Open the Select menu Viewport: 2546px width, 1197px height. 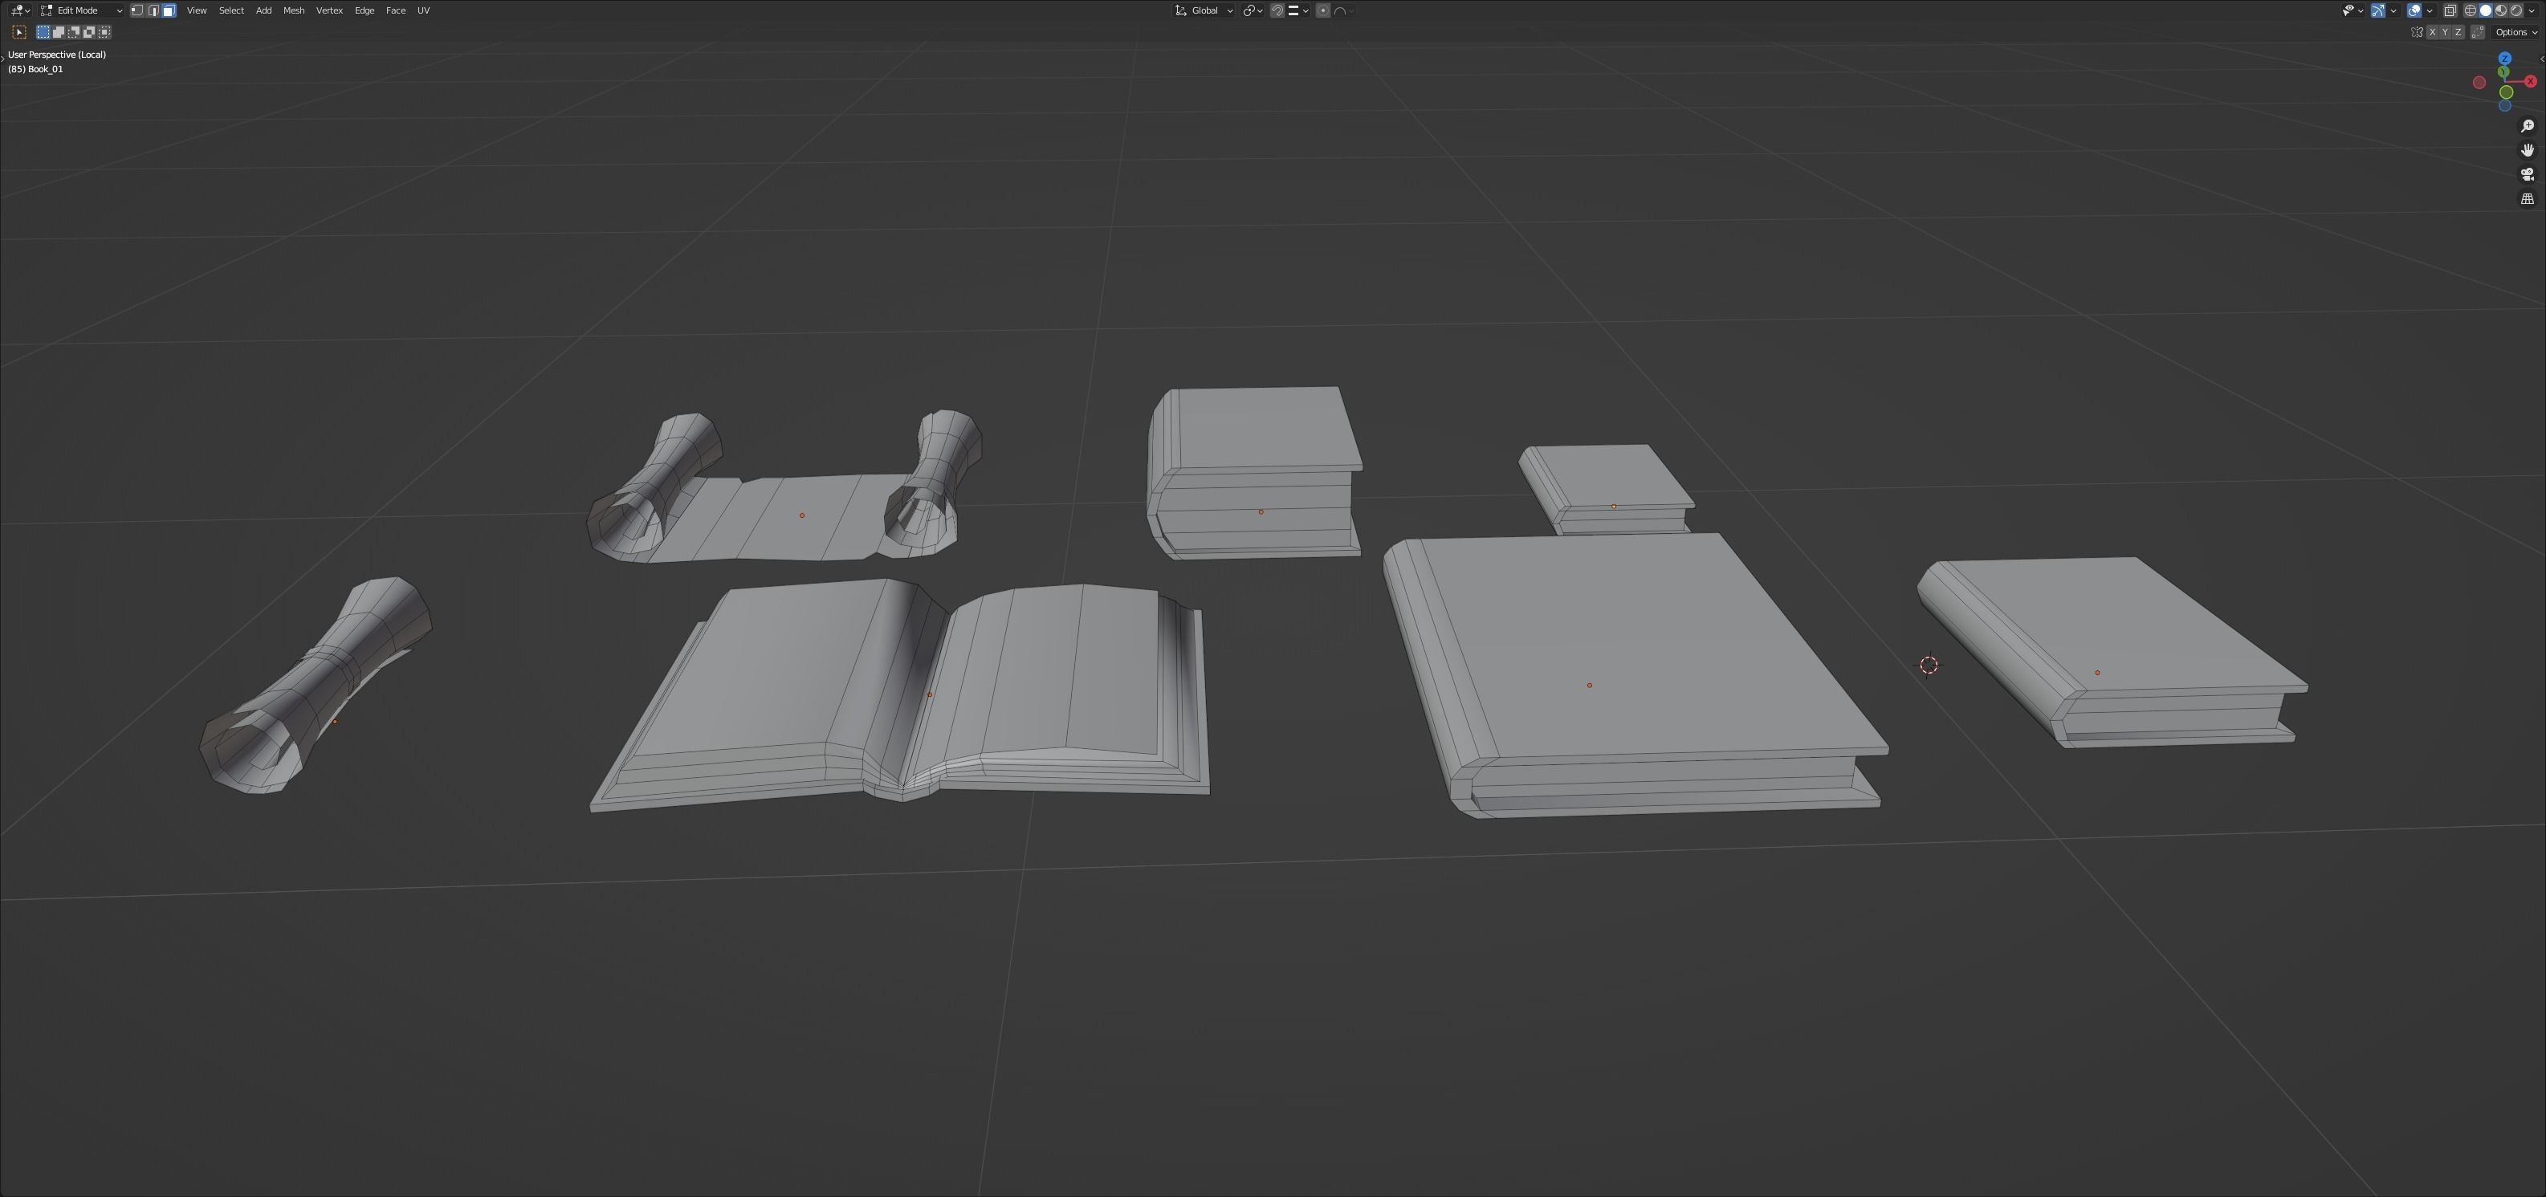(x=231, y=10)
